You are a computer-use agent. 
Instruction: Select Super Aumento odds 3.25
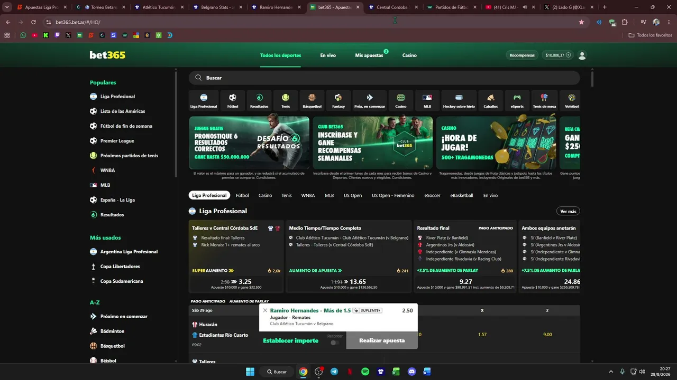coord(236,284)
